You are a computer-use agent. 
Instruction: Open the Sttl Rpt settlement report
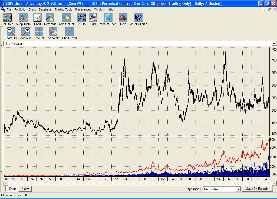coord(82,19)
